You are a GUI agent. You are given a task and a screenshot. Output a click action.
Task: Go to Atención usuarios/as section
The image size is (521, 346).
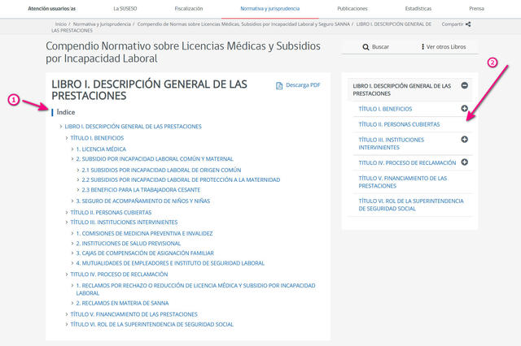[51, 7]
